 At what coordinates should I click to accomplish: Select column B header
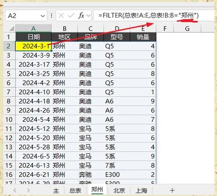(x=64, y=29)
